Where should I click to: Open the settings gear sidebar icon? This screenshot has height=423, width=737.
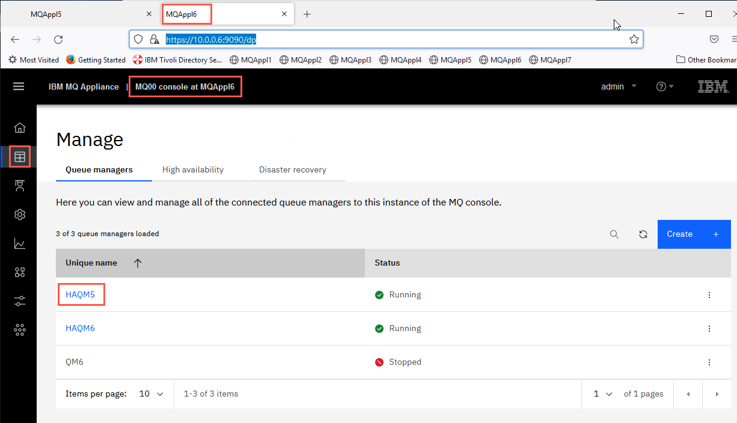(20, 215)
